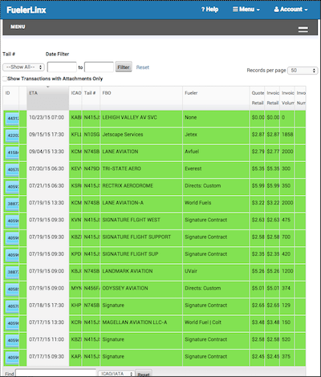Screen dimensions: 321x377
Task: Click the start date filter field
Action: [62, 67]
